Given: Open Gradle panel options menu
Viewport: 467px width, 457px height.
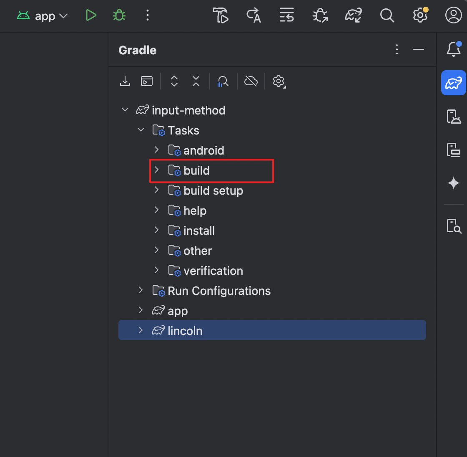Looking at the screenshot, I should point(397,50).
